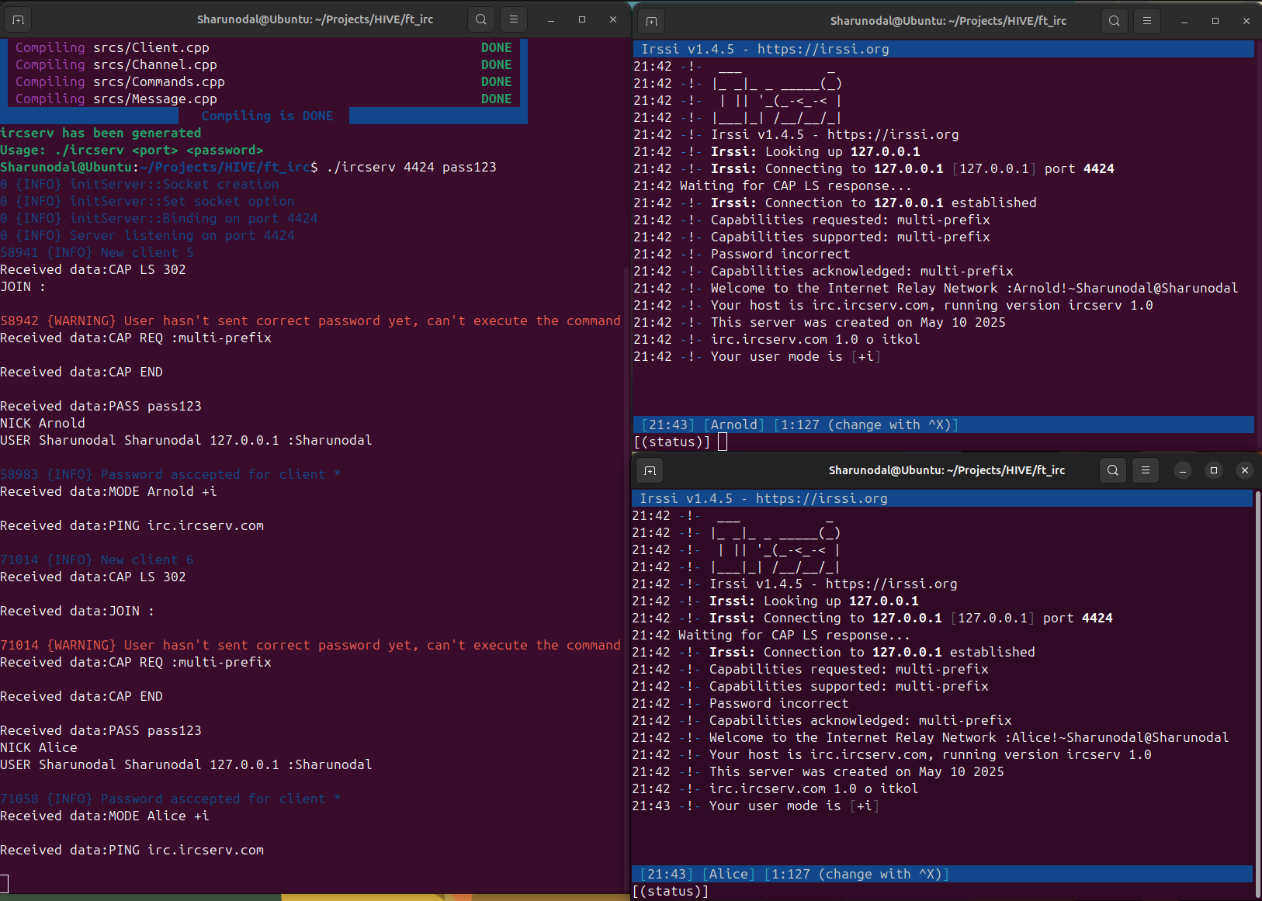The image size is (1262, 901).
Task: Click 'Password incorrect' in Arnold terminal
Action: coord(780,254)
